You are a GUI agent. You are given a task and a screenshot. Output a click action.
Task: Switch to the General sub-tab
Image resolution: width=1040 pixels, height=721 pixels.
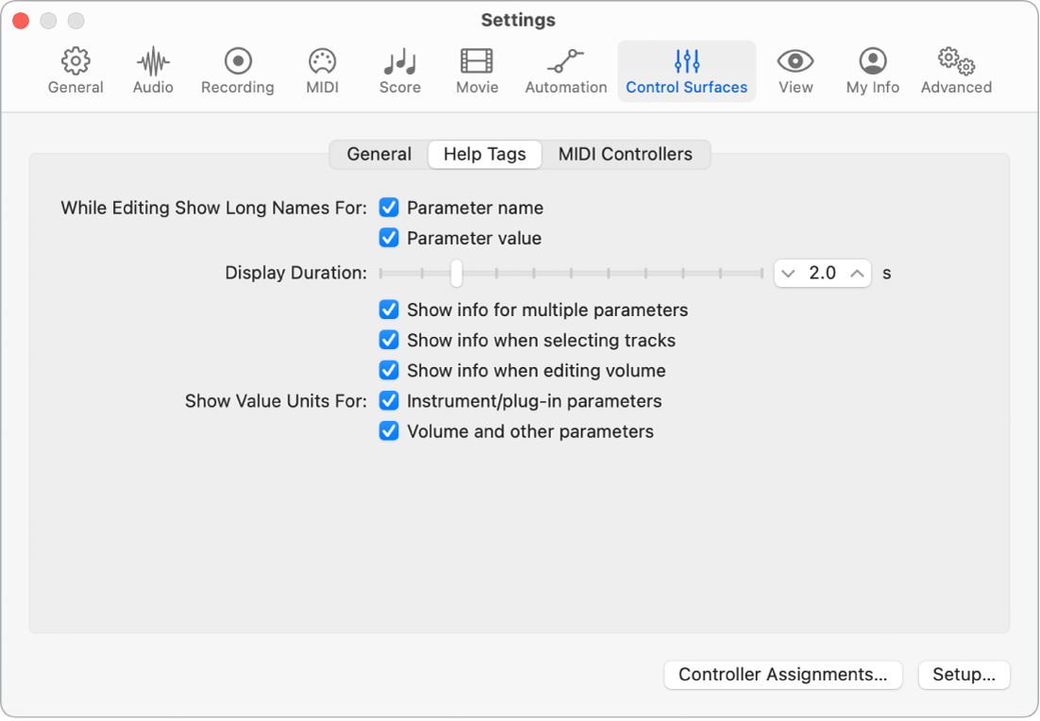click(x=378, y=155)
